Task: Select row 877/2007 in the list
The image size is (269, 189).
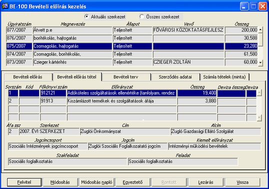Action: 132,30
